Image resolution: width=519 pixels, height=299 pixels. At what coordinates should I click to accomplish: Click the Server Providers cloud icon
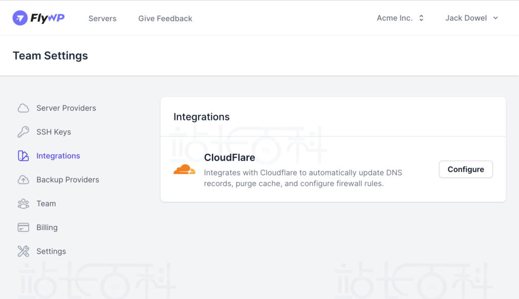(x=23, y=108)
